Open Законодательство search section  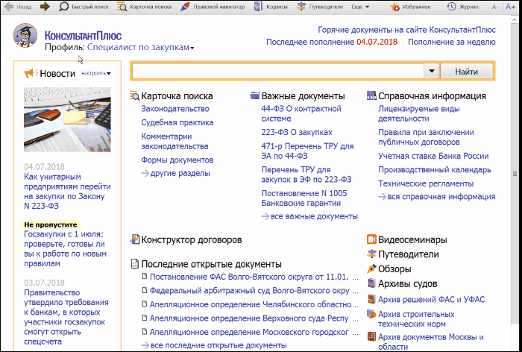[x=175, y=109]
